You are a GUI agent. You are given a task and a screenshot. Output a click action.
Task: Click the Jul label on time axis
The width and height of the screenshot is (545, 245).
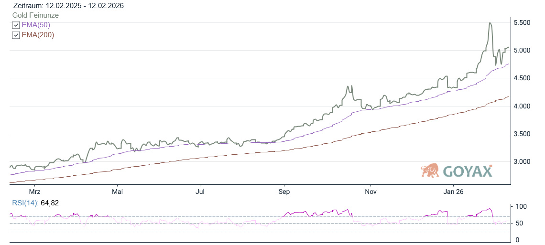pos(200,192)
